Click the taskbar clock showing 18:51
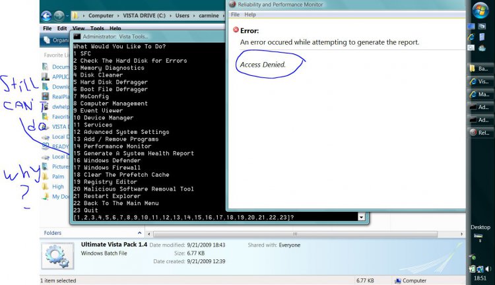Image resolution: width=495 pixels, height=285 pixels. (480, 278)
